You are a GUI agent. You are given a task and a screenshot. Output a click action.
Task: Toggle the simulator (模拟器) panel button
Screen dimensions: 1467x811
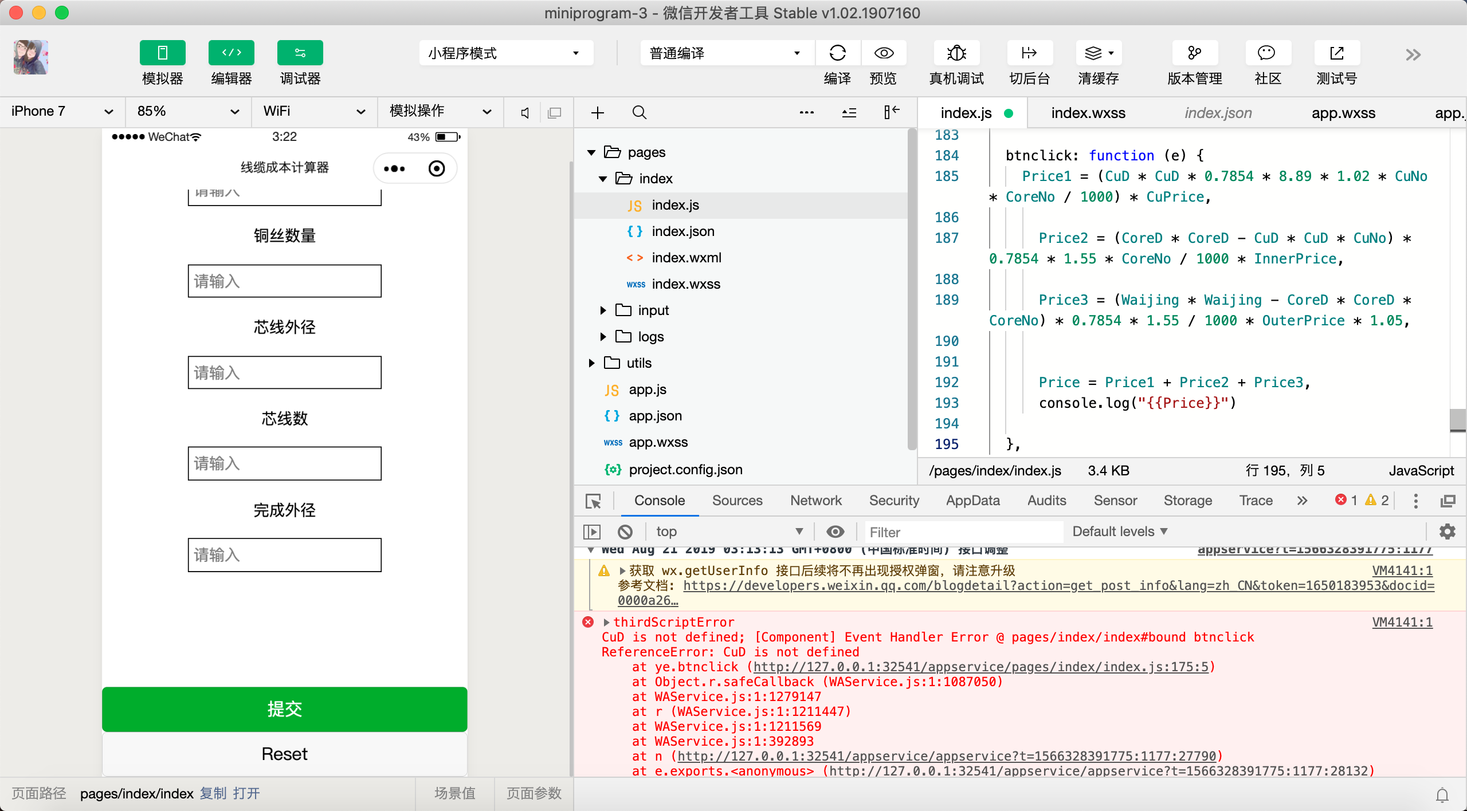point(162,53)
